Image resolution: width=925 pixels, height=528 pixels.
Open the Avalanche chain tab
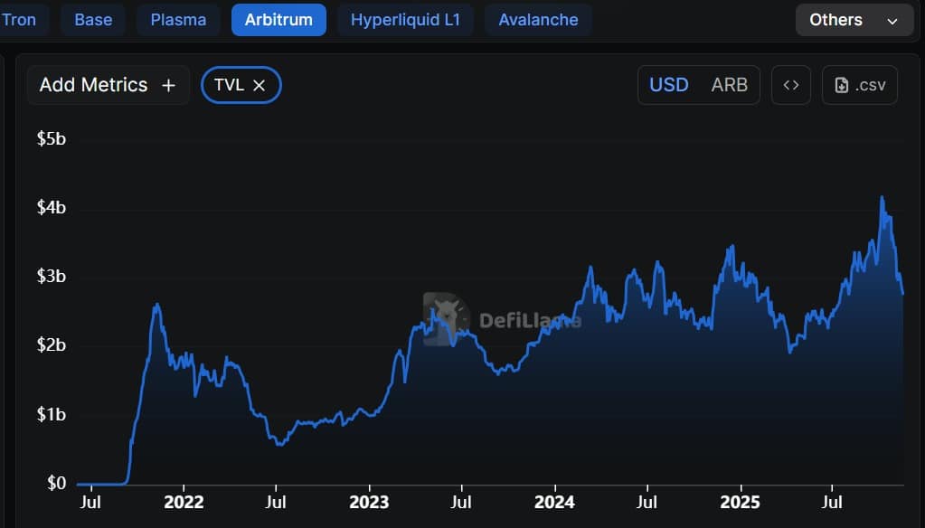click(x=538, y=20)
